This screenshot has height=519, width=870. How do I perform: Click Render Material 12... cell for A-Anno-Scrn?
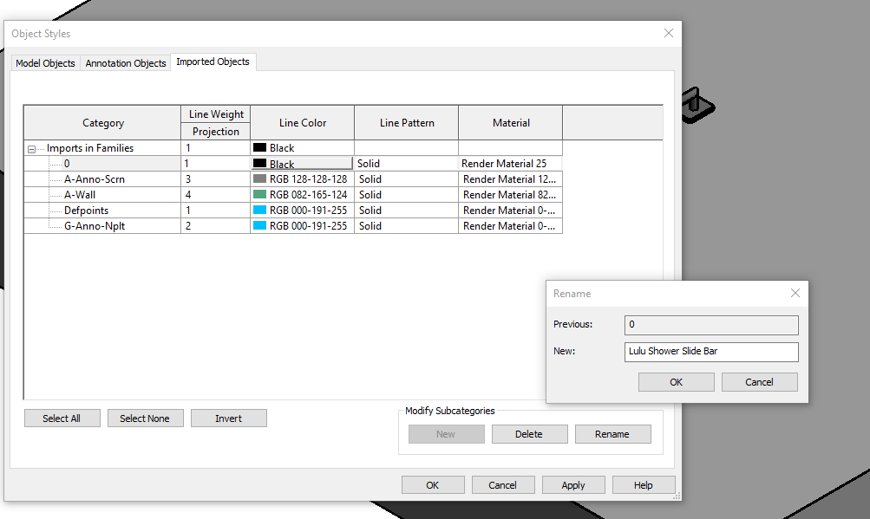tap(510, 179)
